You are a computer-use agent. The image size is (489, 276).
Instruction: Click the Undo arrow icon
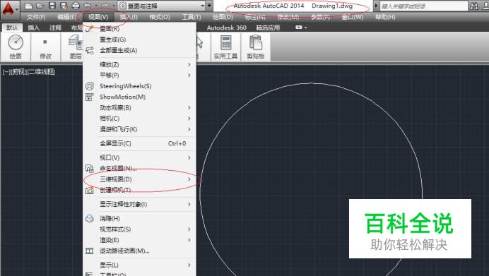point(88,6)
